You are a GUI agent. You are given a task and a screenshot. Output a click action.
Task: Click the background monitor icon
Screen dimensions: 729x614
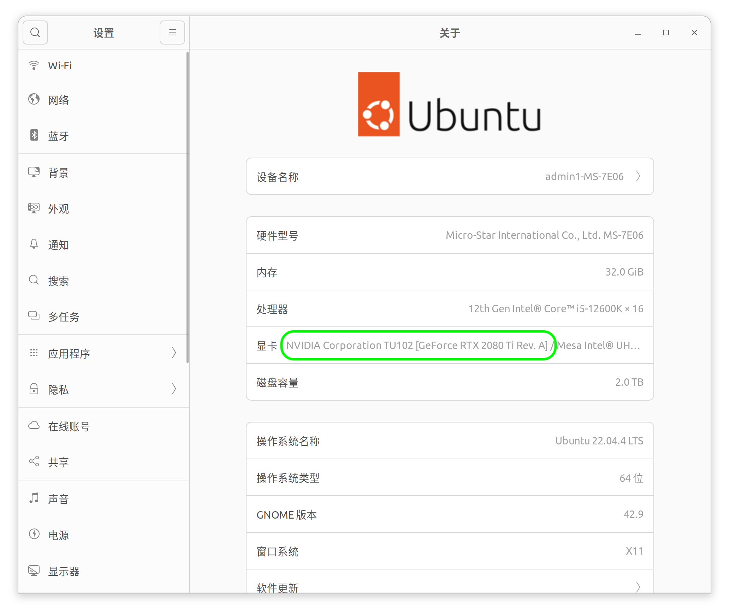coord(34,172)
